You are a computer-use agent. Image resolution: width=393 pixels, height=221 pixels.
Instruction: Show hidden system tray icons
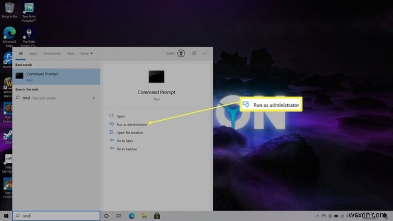coord(317,216)
